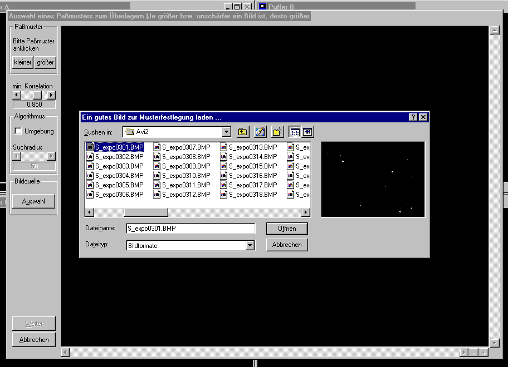This screenshot has height=367, width=508.
Task: Click the file list horizontal scrollbar right arrow
Action: [305, 212]
